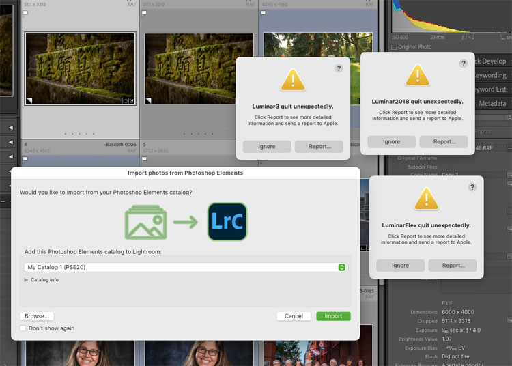The height and width of the screenshot is (366, 512).
Task: Expand the Catalog info disclosure triangle
Action: 26,280
